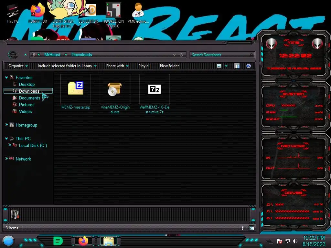Click MrBeast in the address breadcrumb

click(52, 55)
